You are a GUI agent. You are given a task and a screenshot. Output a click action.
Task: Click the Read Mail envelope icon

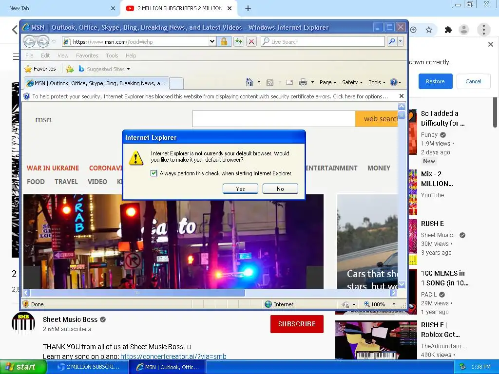click(x=289, y=82)
